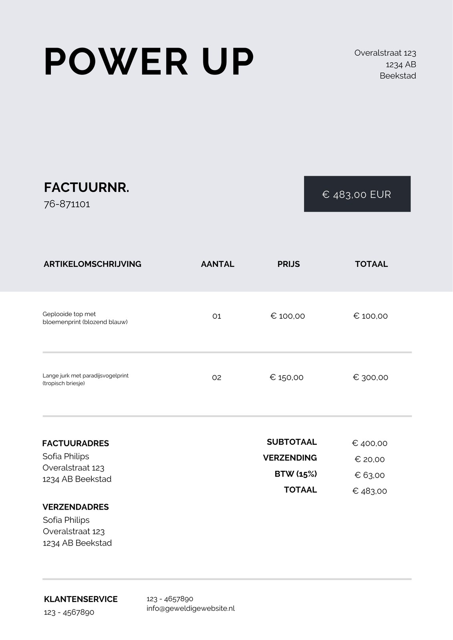Click the VERZENDADRES heading
453x640 pixels.
coord(76,507)
